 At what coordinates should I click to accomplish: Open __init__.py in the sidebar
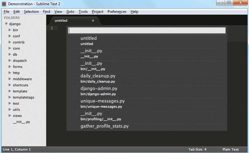22,122
